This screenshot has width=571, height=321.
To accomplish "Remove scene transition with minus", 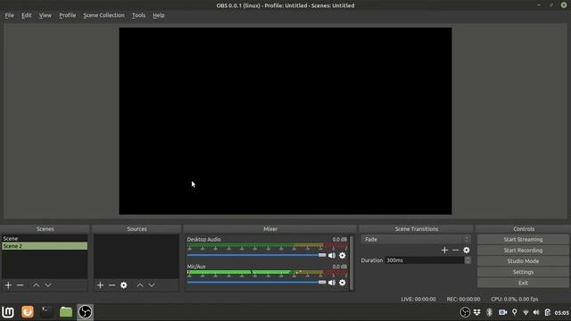I will coord(456,251).
